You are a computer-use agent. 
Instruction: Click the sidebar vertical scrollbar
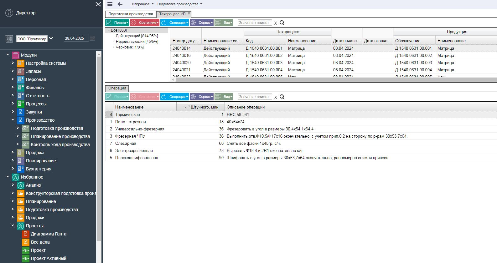point(99,149)
